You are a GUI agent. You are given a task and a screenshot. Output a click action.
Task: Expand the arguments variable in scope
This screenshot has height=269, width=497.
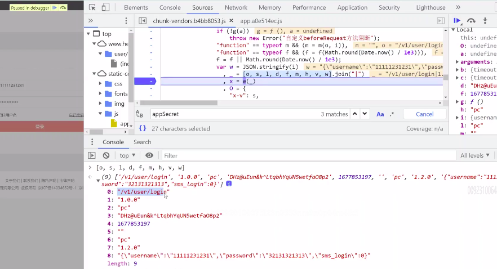click(x=457, y=62)
